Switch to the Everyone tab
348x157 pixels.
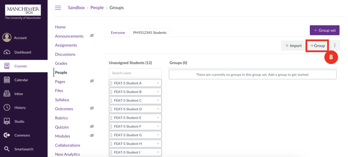(x=118, y=33)
